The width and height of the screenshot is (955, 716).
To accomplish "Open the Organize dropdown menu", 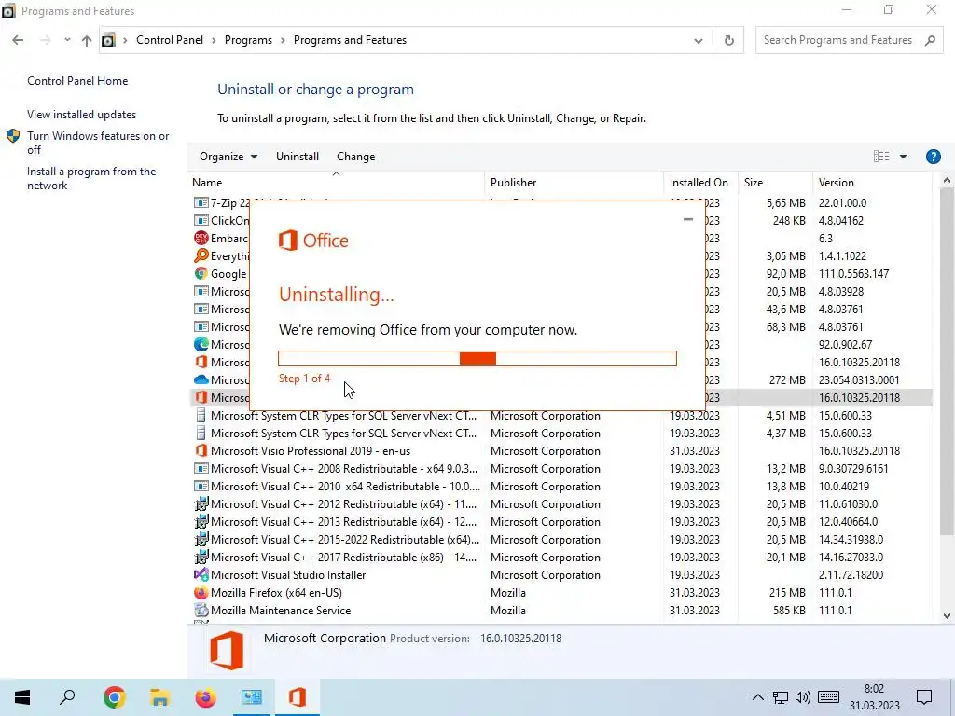I will [x=228, y=157].
